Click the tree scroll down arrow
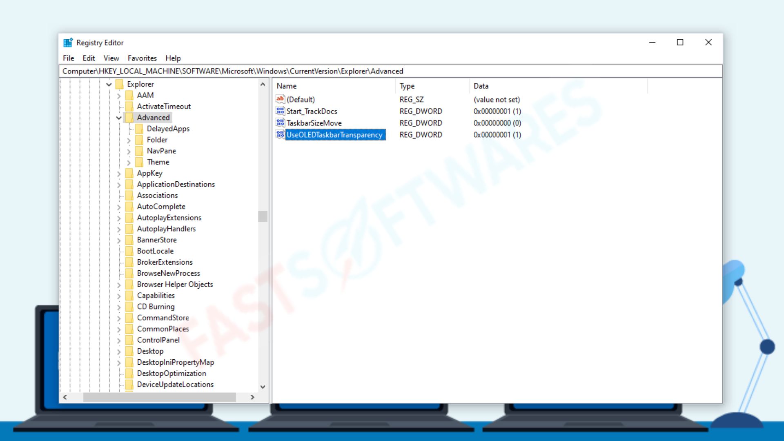 [x=263, y=387]
